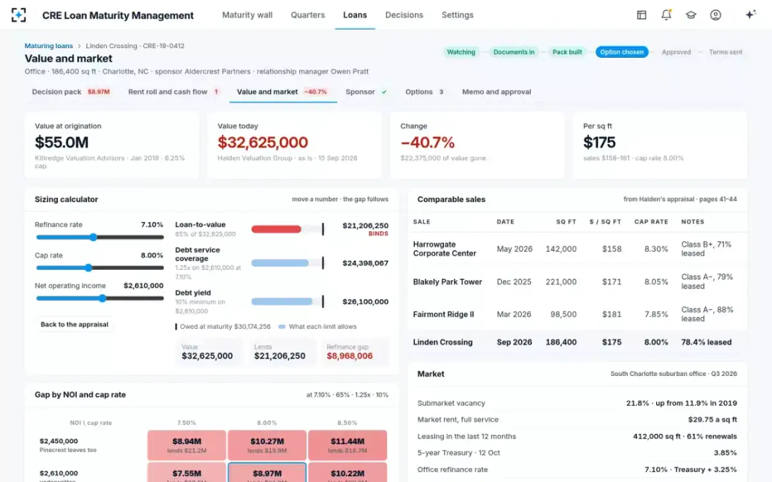Viewport: 772px width, 482px height.
Task: Click the Change −40.7% figure
Action: pyautogui.click(x=428, y=142)
